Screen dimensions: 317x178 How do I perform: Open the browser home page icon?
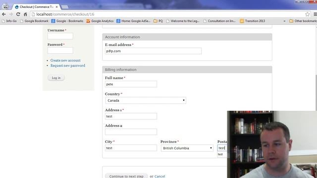pyautogui.click(x=25, y=14)
